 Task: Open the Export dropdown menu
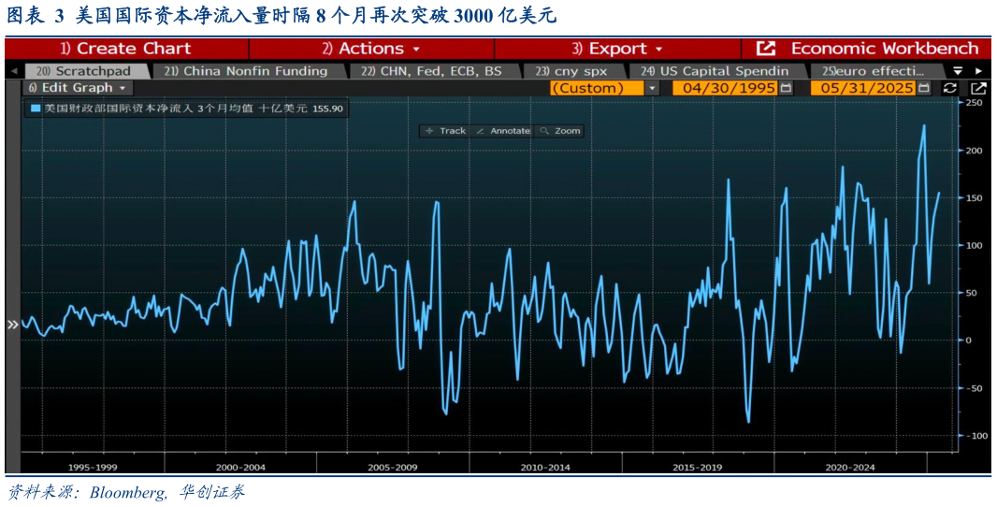coord(617,49)
